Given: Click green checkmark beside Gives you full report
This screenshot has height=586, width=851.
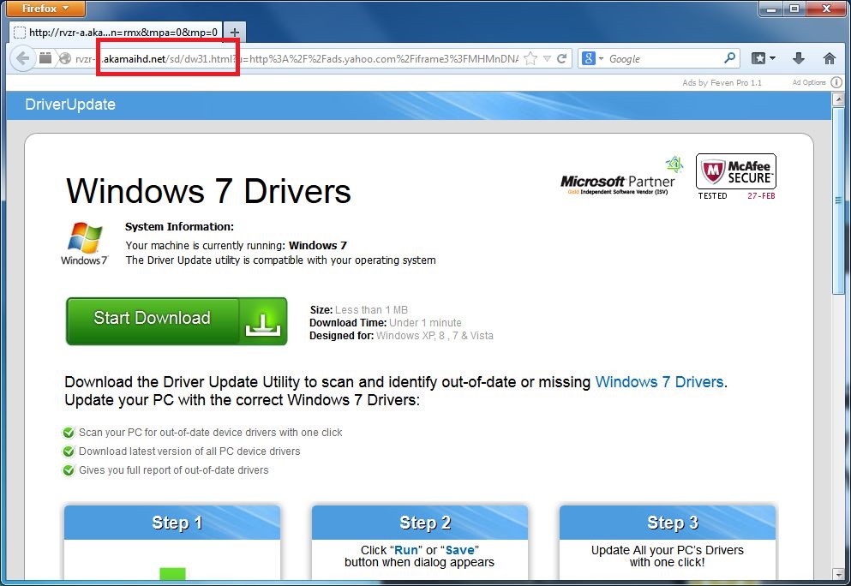Looking at the screenshot, I should [x=69, y=470].
